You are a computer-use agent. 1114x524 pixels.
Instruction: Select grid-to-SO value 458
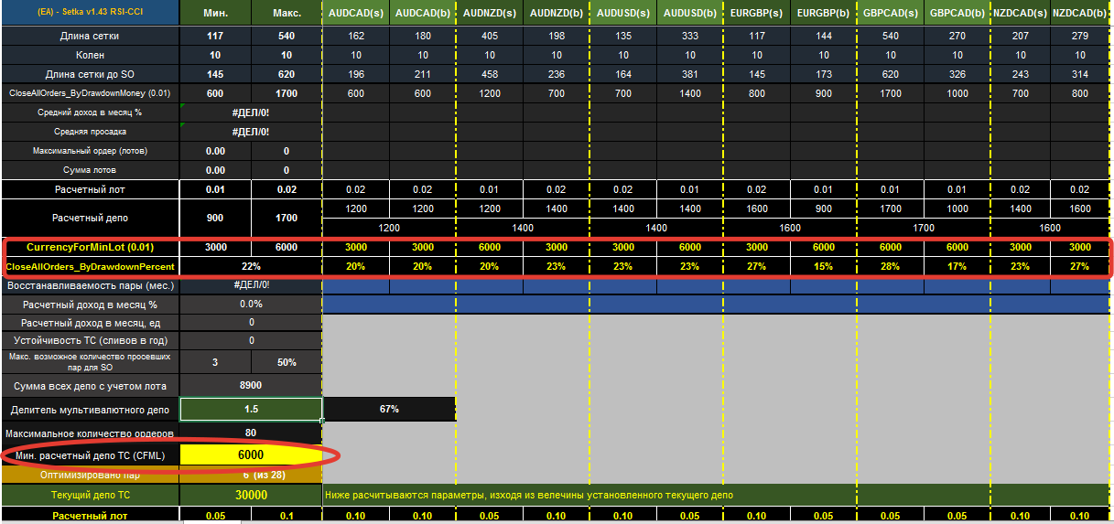490,75
